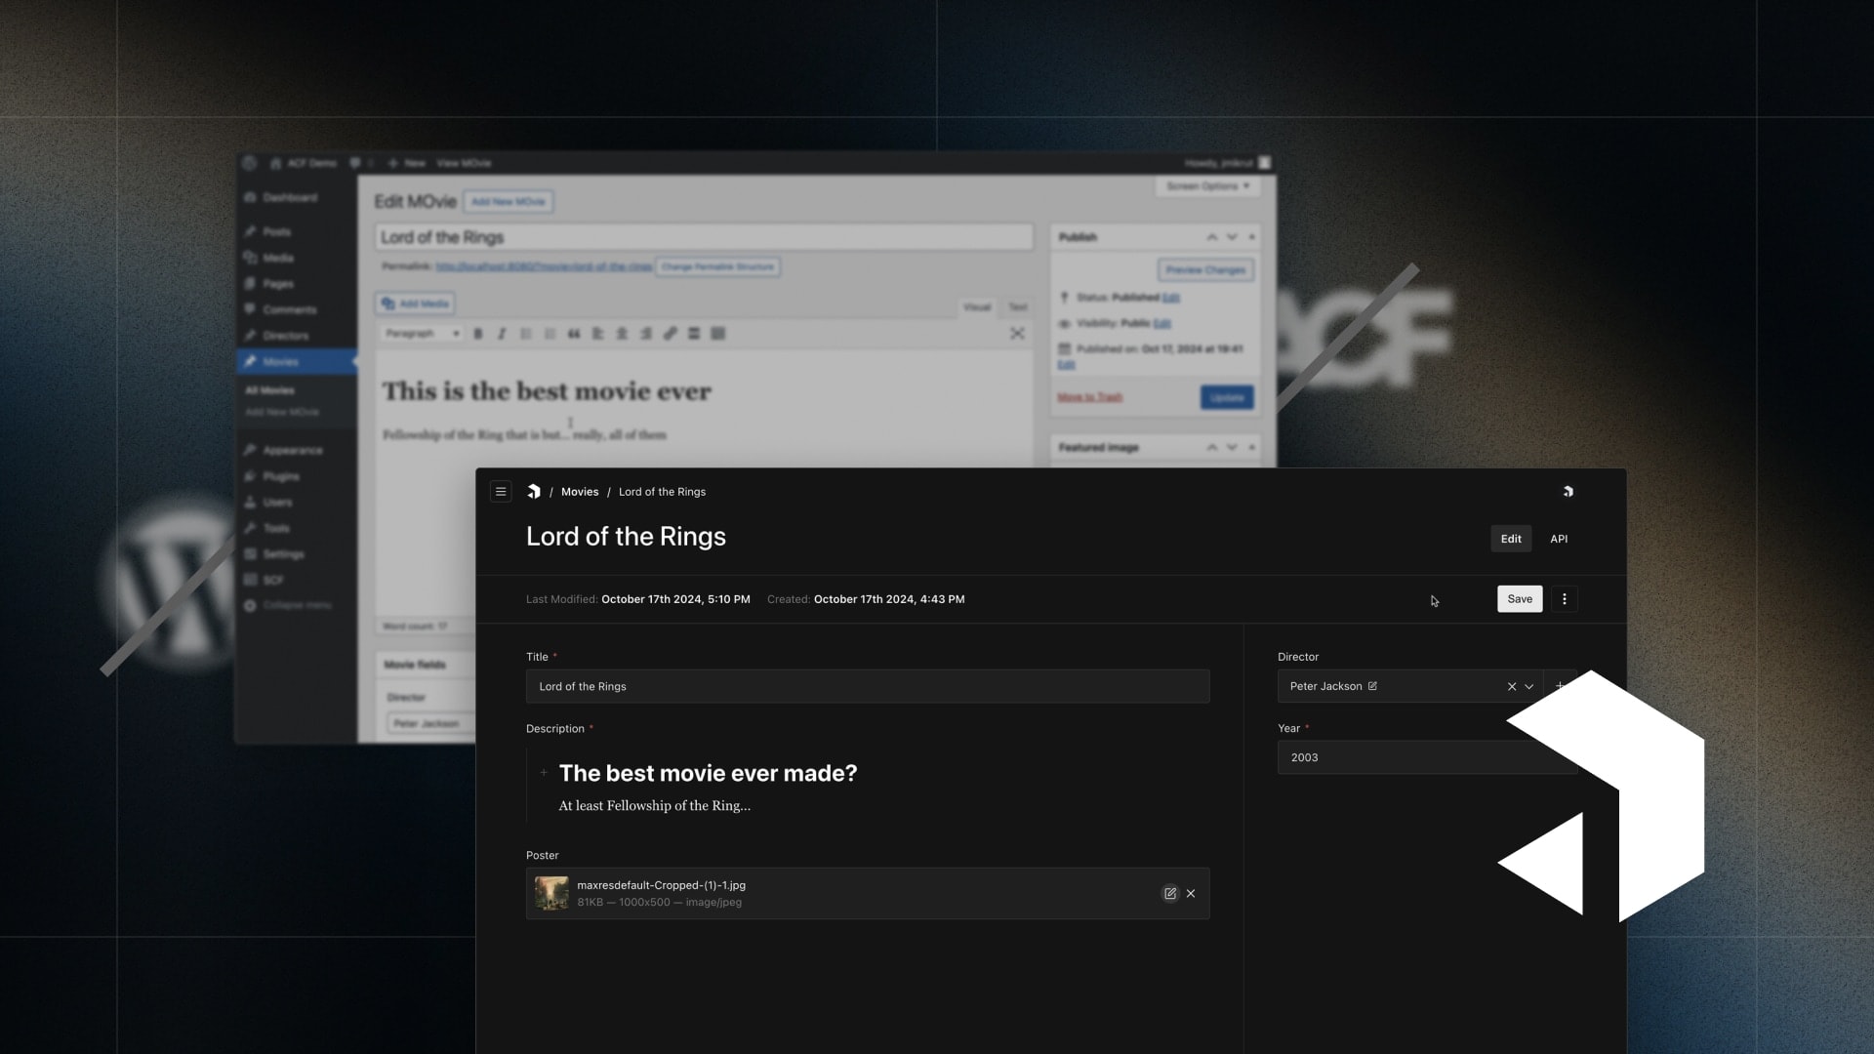Open the account icon in Payload header
This screenshot has height=1054, width=1874.
coord(1568,492)
